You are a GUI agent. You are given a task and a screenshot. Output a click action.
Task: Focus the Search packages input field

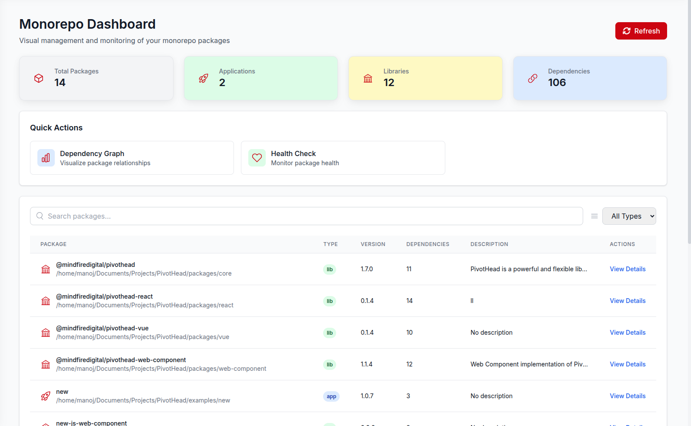[x=306, y=216]
